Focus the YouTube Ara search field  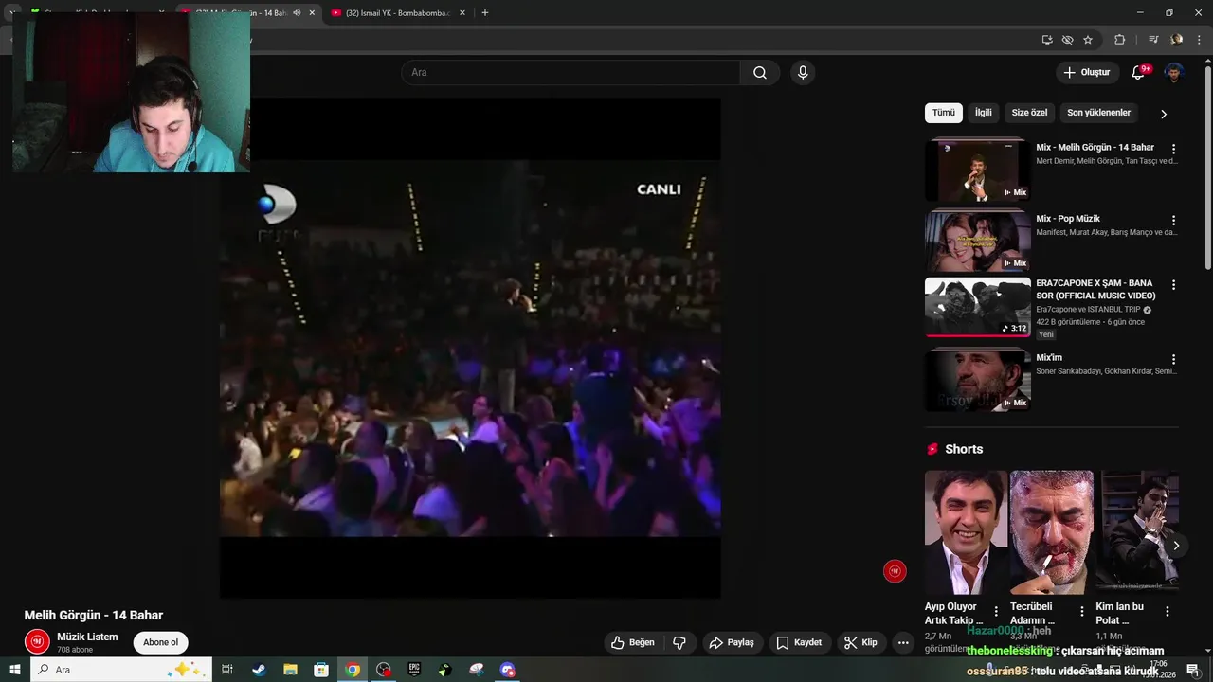[x=570, y=73]
